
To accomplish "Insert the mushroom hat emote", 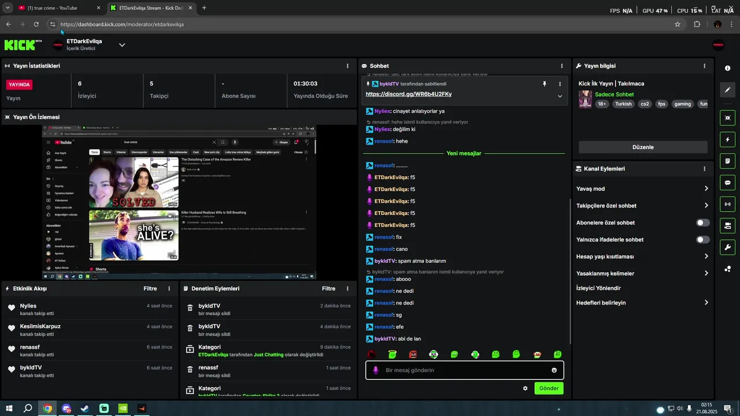I will pos(537,354).
